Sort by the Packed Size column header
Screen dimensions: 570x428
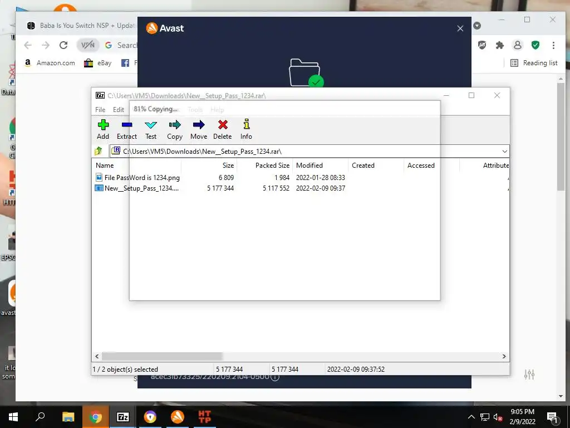click(x=272, y=165)
